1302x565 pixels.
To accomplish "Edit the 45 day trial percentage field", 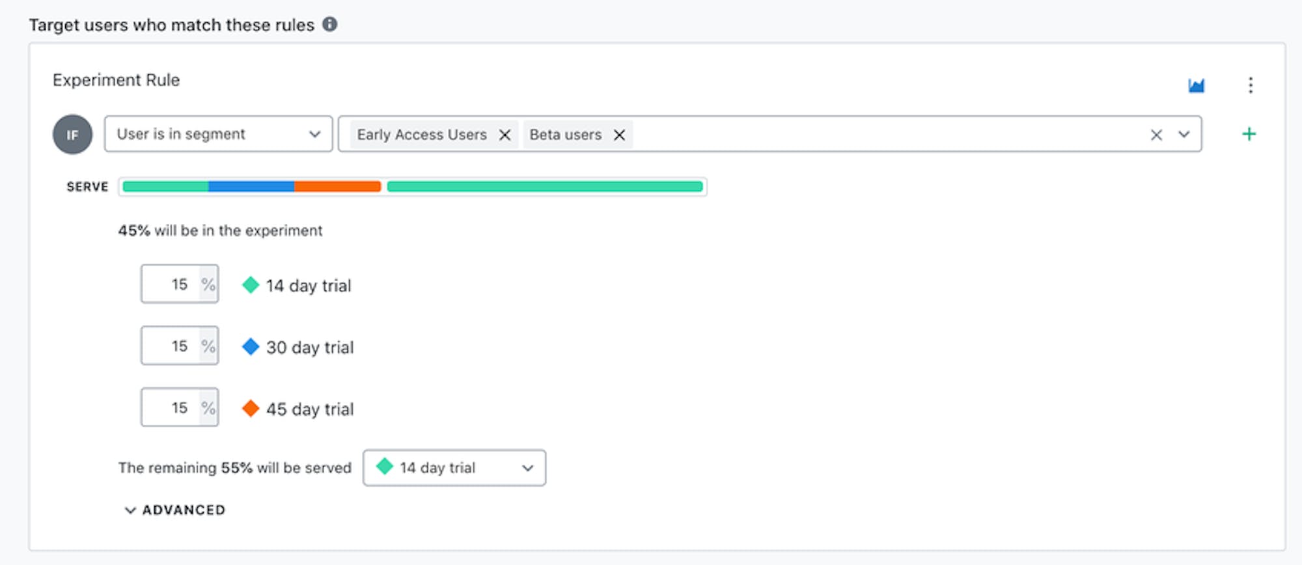I will coord(172,408).
